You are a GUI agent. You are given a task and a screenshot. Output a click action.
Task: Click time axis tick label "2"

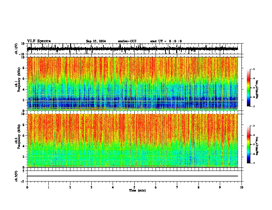tap(70, 187)
